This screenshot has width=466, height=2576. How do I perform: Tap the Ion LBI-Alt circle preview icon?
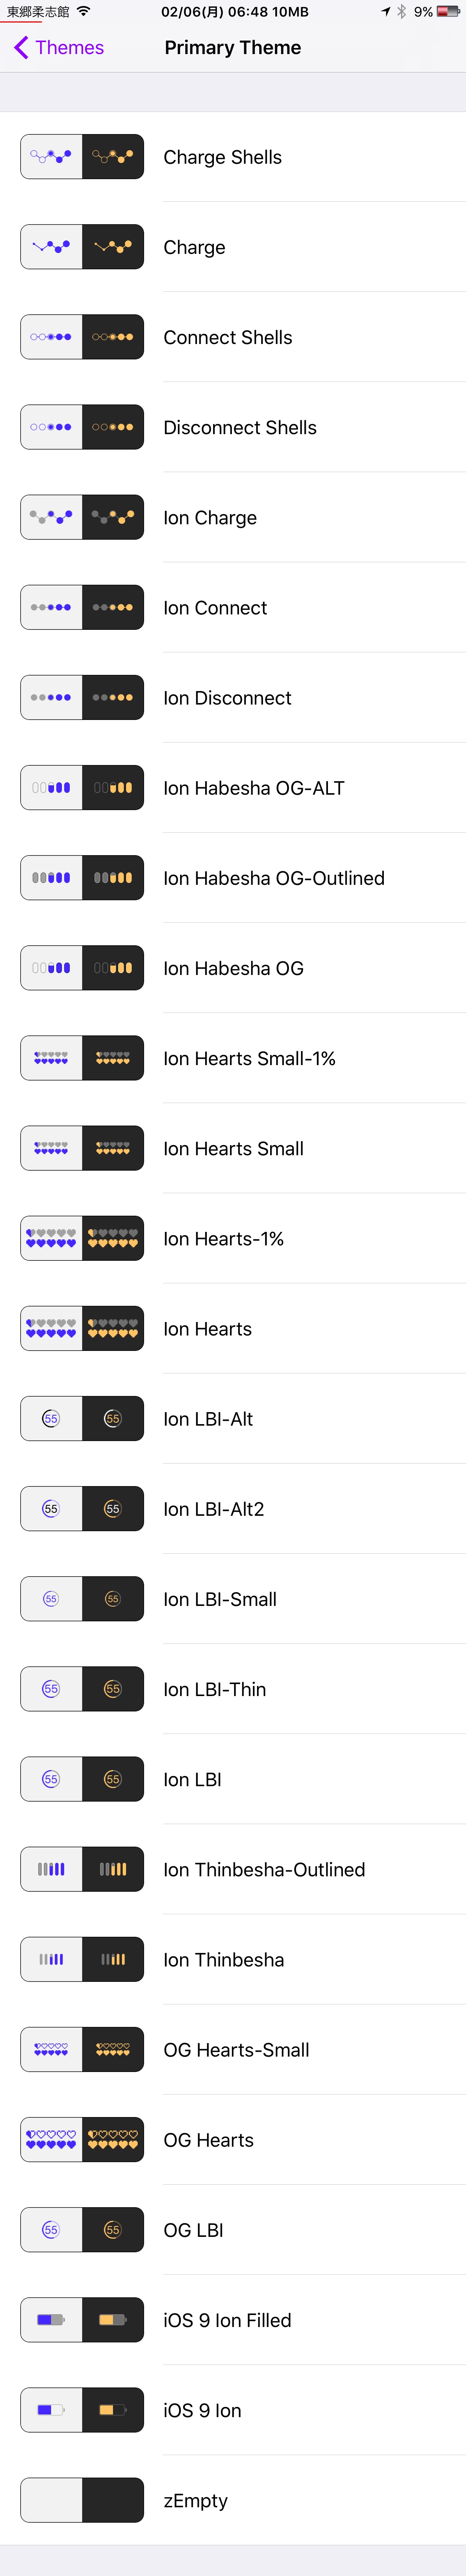click(82, 1418)
